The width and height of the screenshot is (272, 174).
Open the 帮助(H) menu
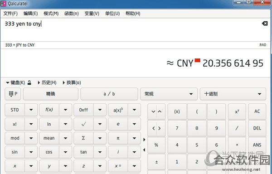pyautogui.click(x=133, y=13)
